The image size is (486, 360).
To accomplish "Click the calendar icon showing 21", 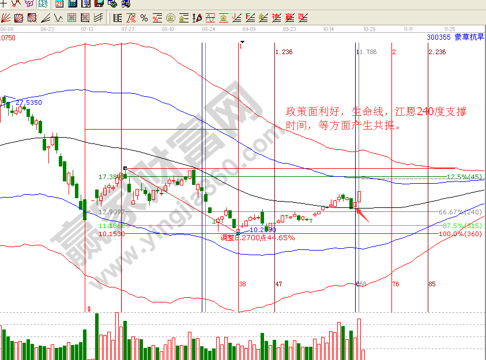I will 59,3.
